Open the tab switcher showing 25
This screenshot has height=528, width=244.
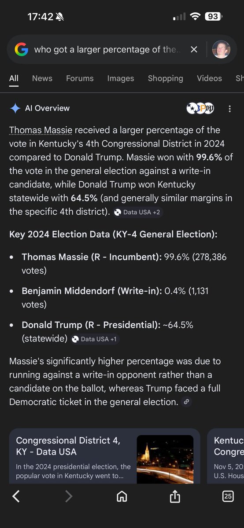tap(228, 496)
